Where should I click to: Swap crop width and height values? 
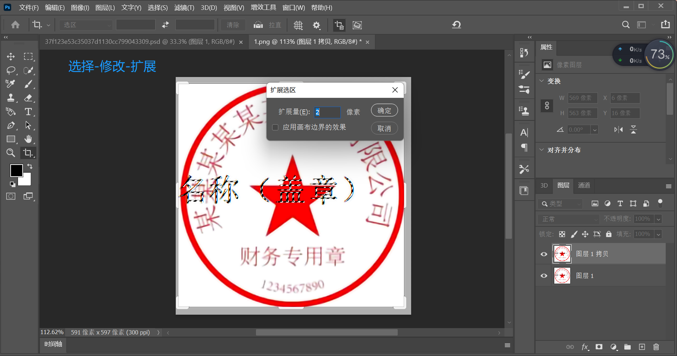coord(165,25)
